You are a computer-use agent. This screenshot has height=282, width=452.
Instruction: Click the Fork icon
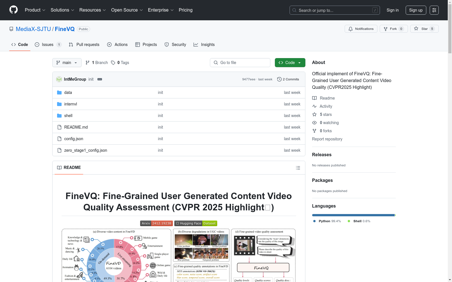(386, 29)
